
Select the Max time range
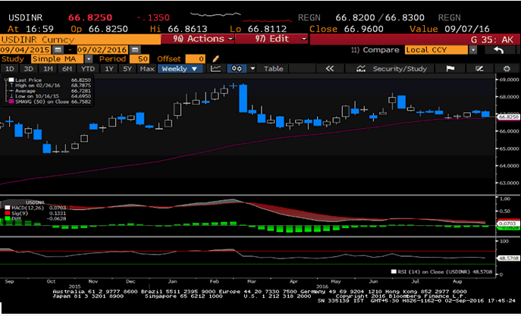(x=147, y=69)
